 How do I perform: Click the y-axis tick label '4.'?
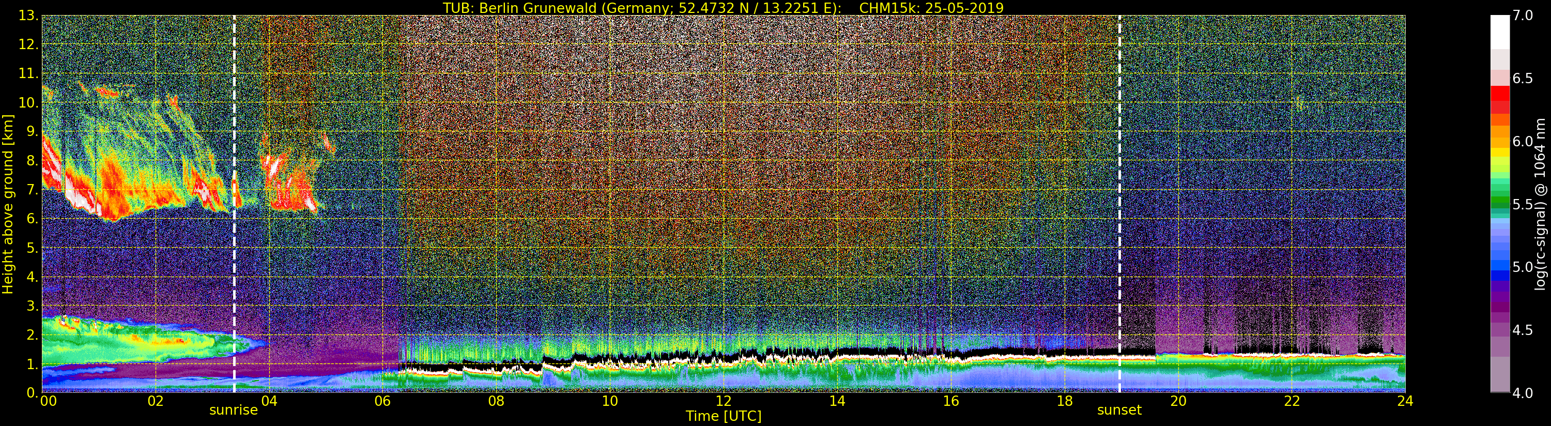click(x=33, y=277)
